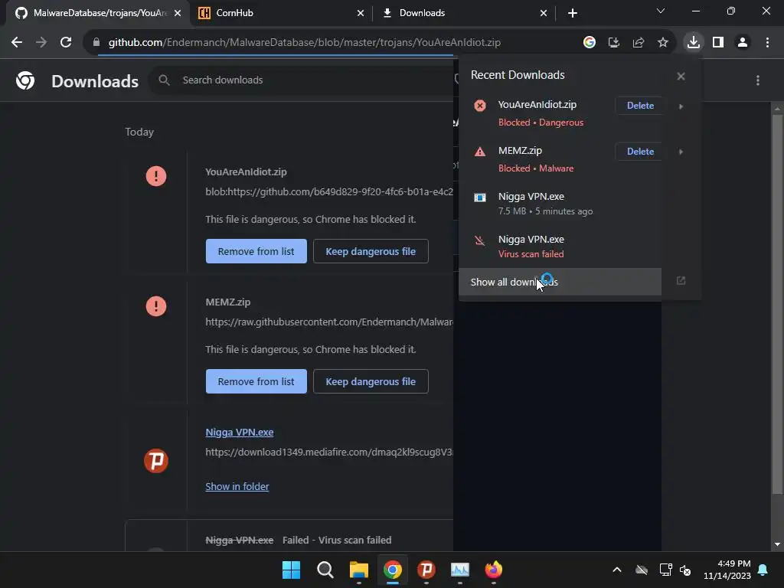Screen dimensions: 784x588
Task: Delete MEMZ.zip from Recent Downloads
Action: point(640,152)
